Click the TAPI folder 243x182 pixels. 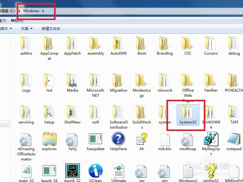(x=234, y=115)
